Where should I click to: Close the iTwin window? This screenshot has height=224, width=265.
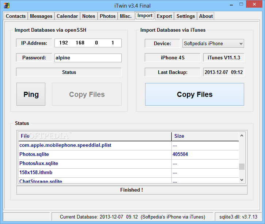254,4
